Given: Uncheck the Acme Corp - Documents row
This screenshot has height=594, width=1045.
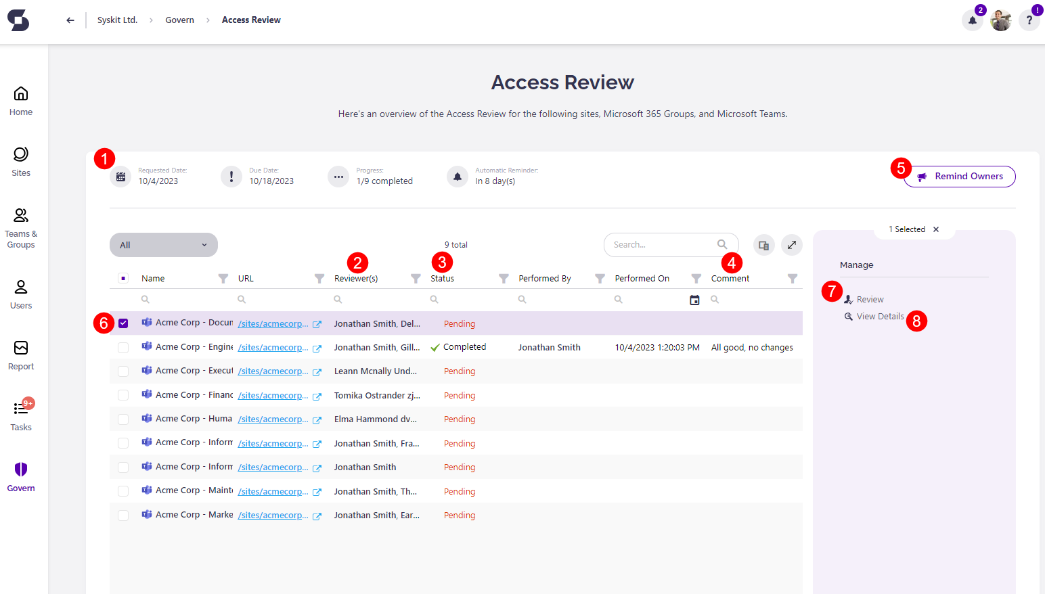Looking at the screenshot, I should point(123,323).
